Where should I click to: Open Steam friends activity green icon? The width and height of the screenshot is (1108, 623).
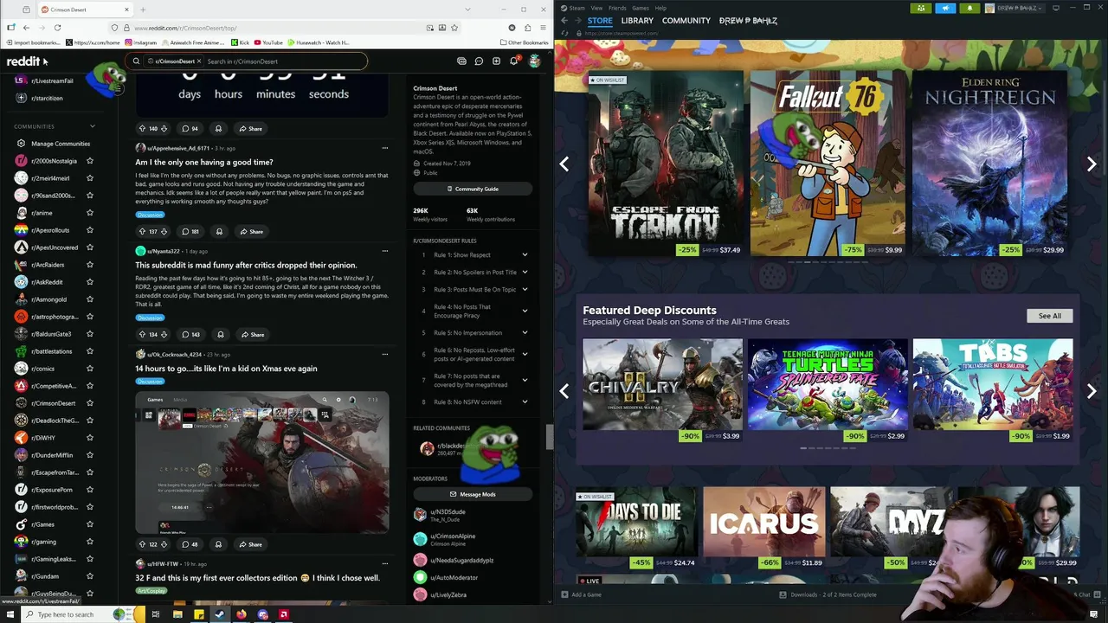[x=920, y=8]
